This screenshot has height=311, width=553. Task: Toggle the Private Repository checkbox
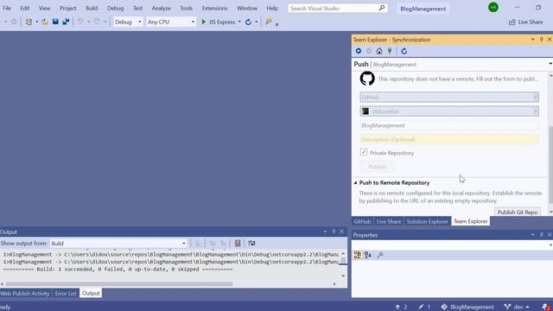click(x=364, y=152)
